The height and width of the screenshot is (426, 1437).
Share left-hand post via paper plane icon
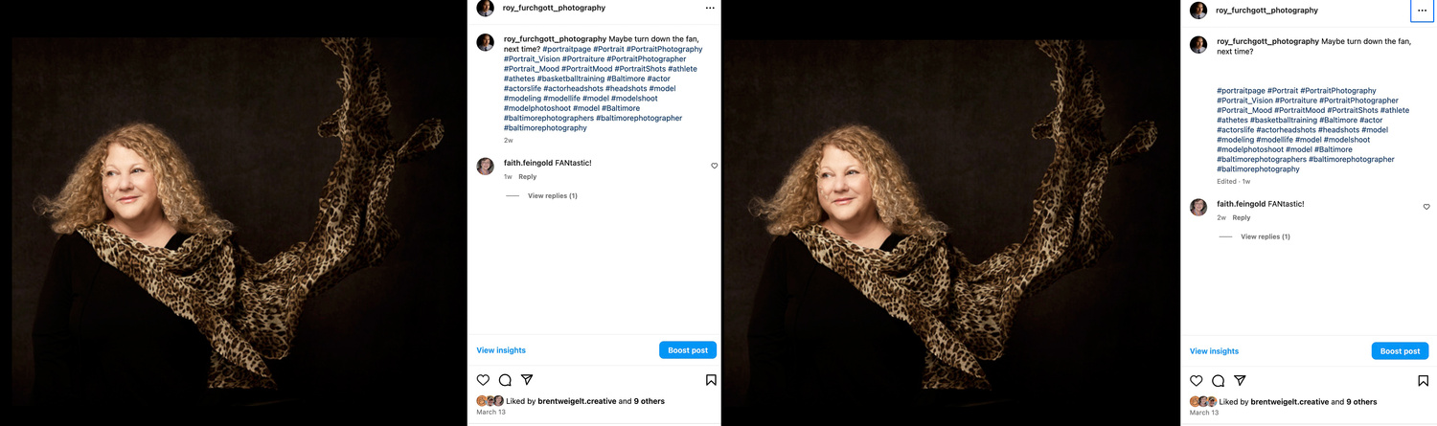click(527, 380)
